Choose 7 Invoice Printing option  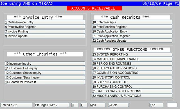45,31
